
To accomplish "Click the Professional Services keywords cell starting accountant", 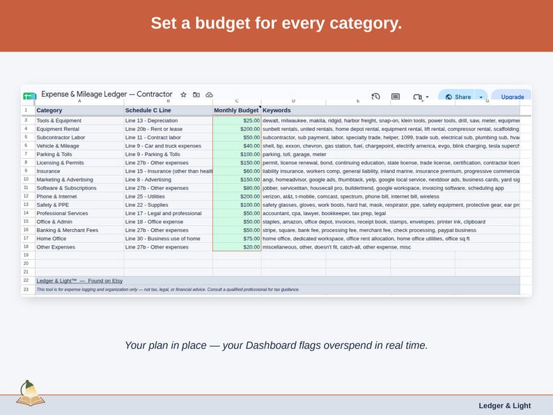I will 324,213.
